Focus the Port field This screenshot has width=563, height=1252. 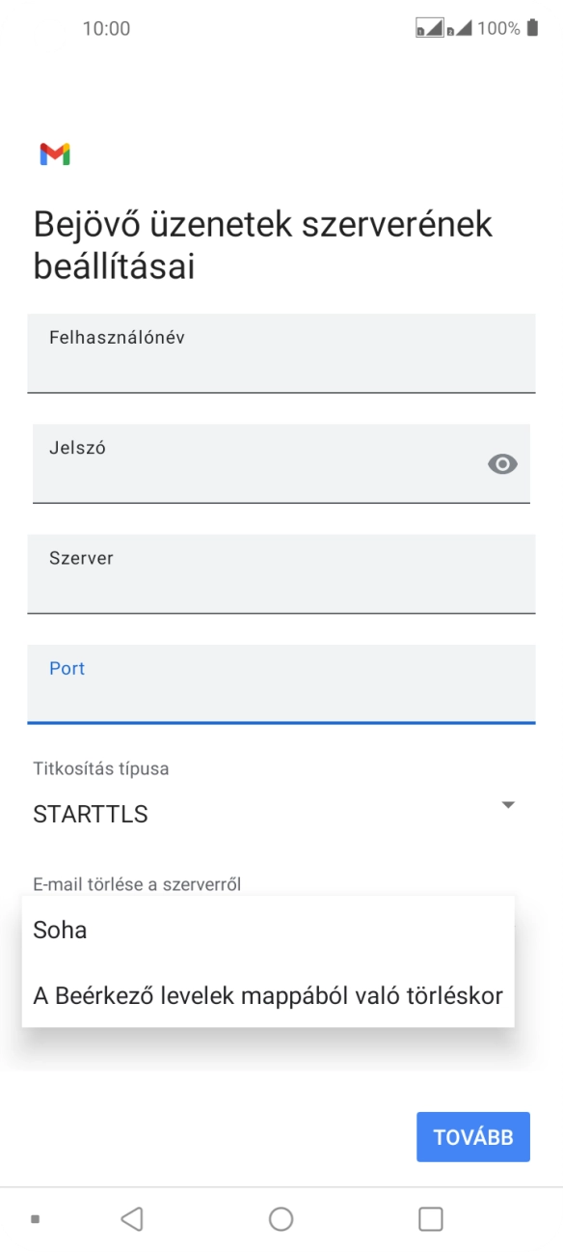[x=281, y=683]
